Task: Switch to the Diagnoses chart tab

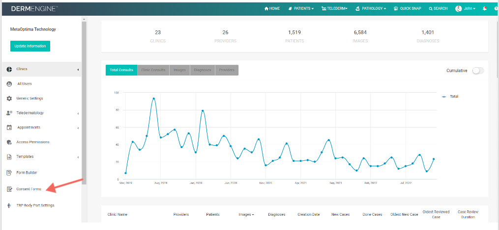Action: click(x=203, y=70)
